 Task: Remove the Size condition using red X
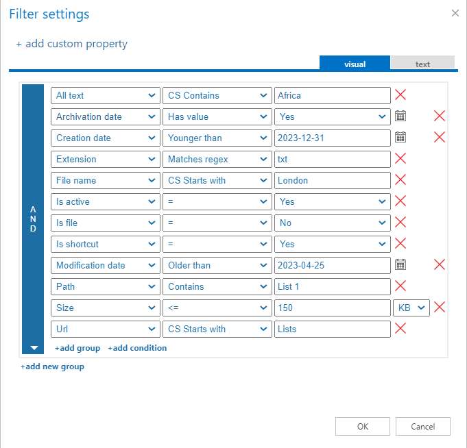coord(440,308)
